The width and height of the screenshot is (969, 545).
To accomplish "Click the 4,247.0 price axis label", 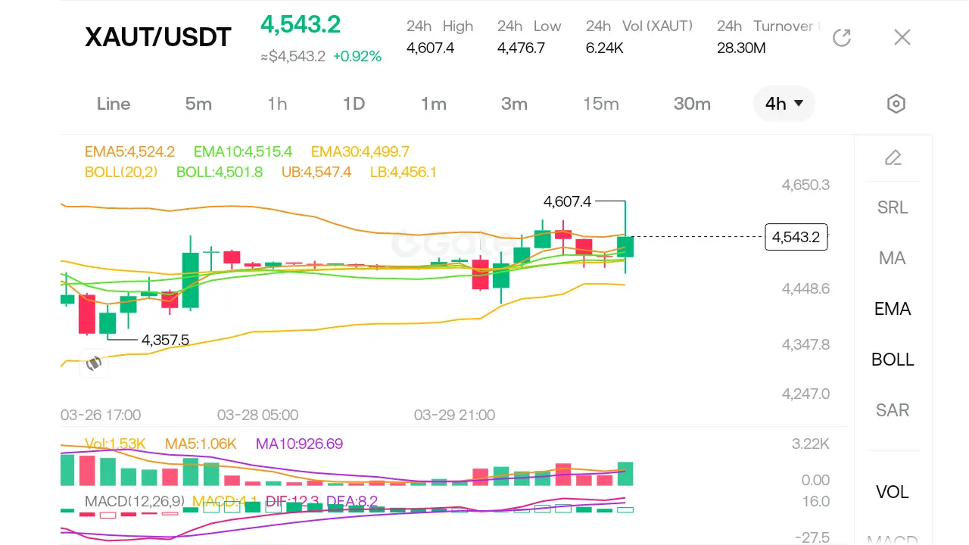I will (805, 394).
